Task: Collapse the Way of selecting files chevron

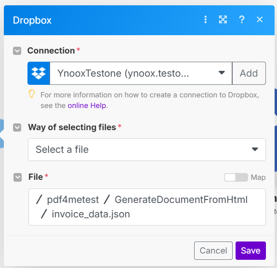Action: click(17, 127)
